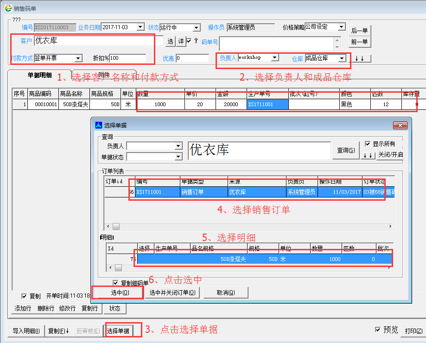Click the 匹数 cell showing 12
Viewport: 426px width, 343px height.
(386, 104)
